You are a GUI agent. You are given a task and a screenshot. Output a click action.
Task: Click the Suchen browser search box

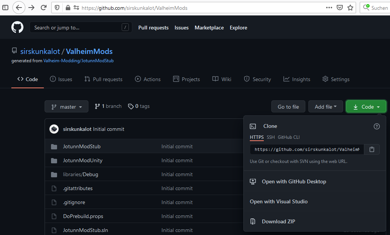[375, 8]
